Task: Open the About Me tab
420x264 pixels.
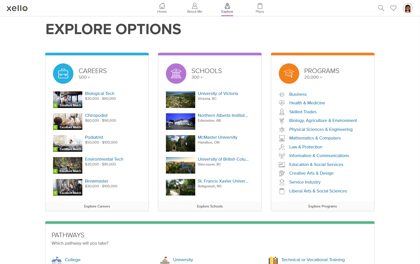Action: 194,8
